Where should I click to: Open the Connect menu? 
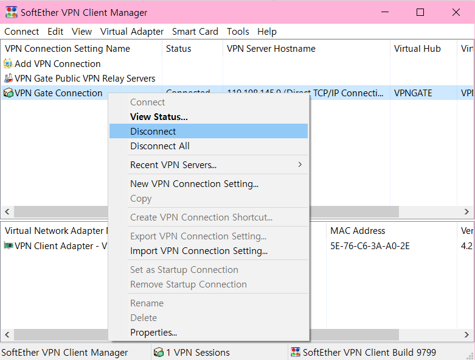21,32
